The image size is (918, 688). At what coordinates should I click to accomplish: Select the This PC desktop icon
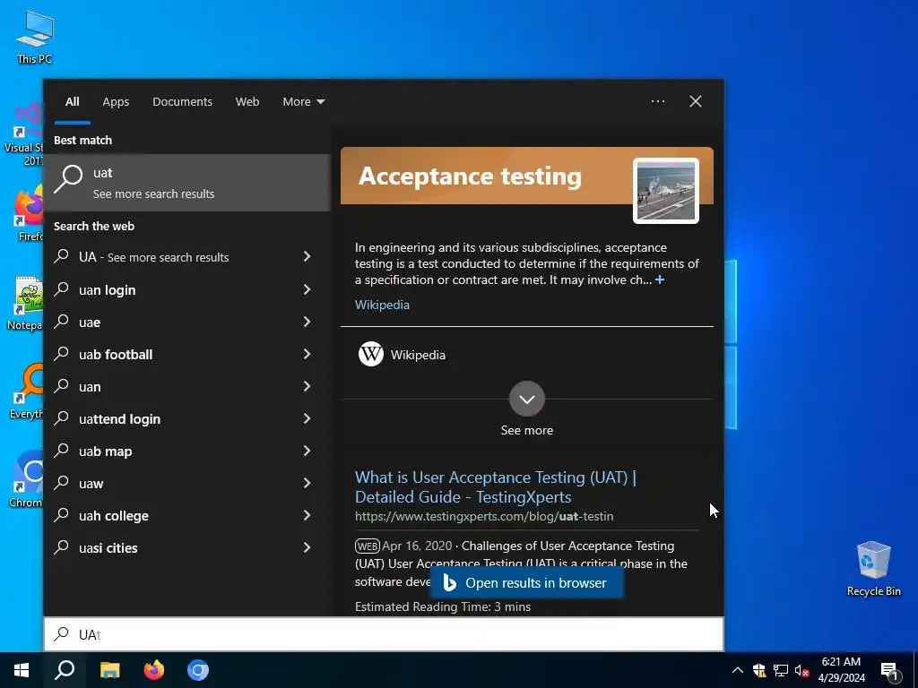[35, 38]
